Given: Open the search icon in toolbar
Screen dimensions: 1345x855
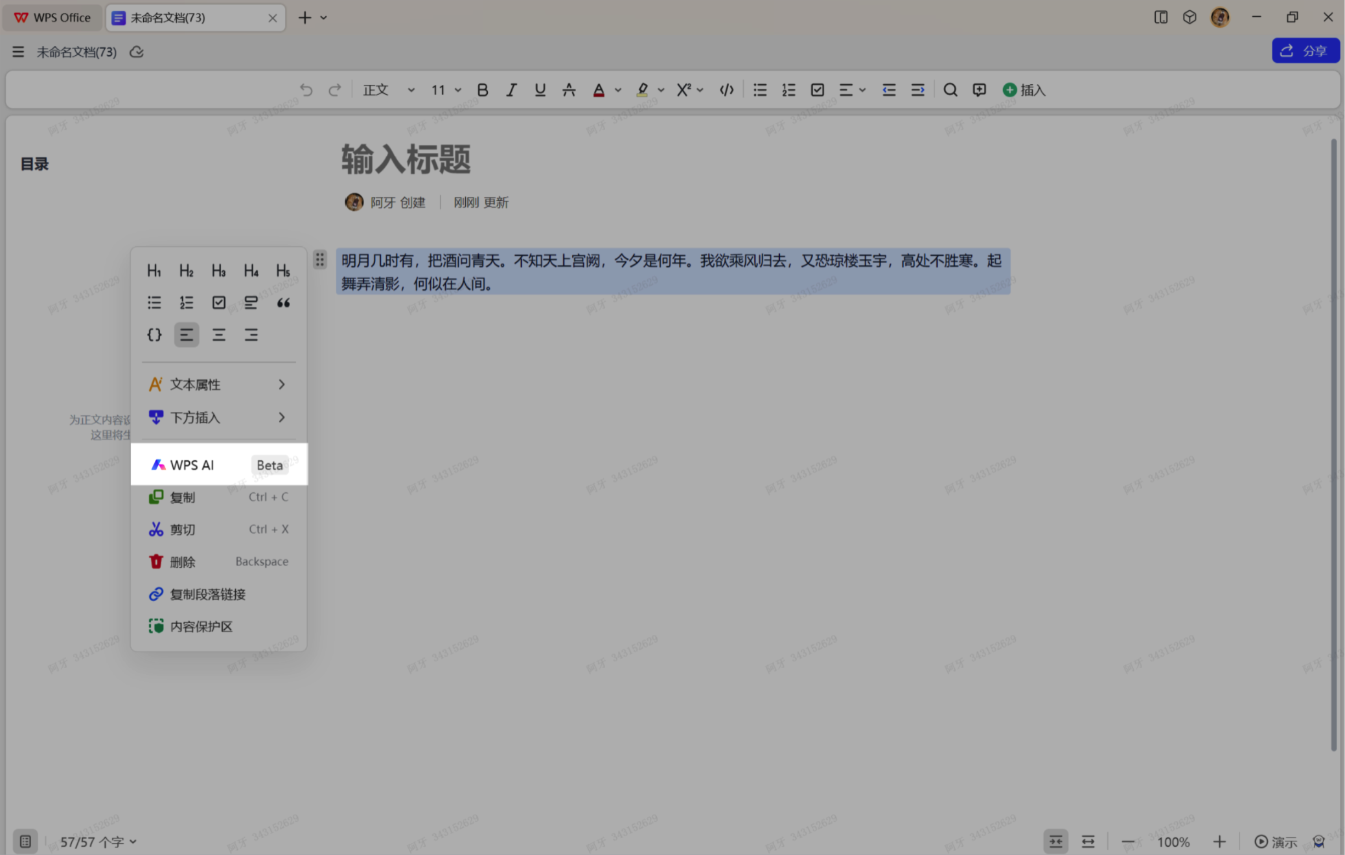Looking at the screenshot, I should click(950, 90).
